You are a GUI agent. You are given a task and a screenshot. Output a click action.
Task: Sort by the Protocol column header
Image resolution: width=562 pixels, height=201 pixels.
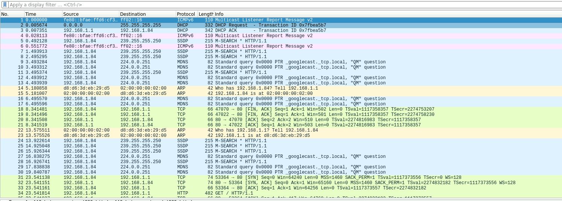187,14
